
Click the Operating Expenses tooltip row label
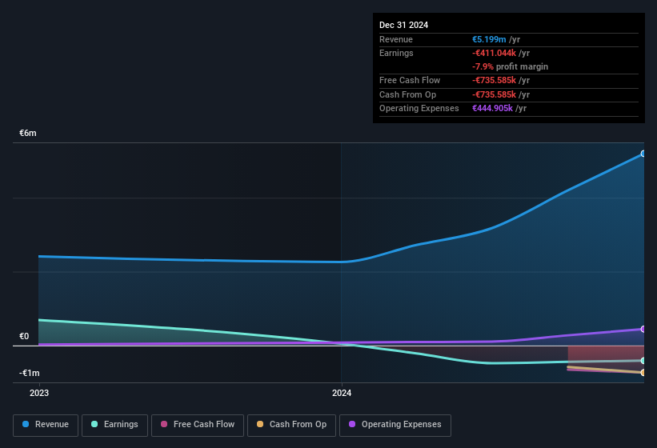click(419, 108)
